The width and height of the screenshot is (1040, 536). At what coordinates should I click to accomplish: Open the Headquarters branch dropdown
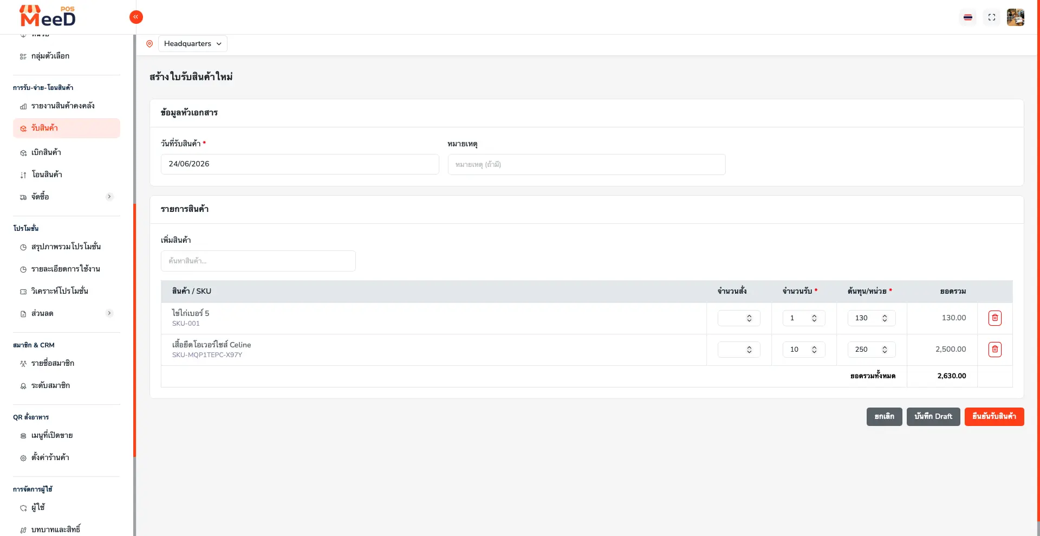click(193, 44)
